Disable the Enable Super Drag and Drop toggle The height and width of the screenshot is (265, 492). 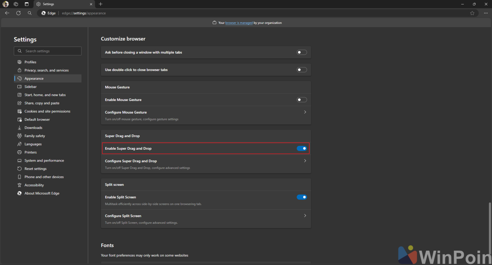(x=301, y=148)
